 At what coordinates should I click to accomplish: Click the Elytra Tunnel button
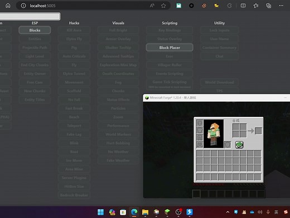[74, 74]
